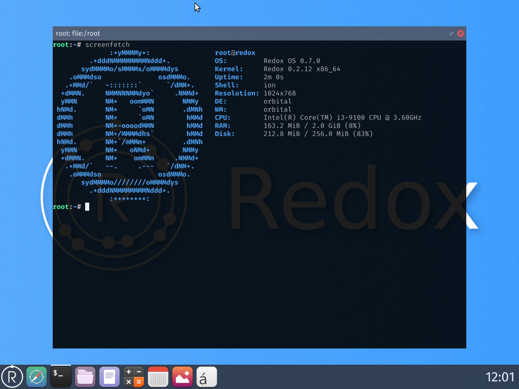Open the terminal icon in the taskbar
The image size is (519, 389).
click(x=61, y=377)
